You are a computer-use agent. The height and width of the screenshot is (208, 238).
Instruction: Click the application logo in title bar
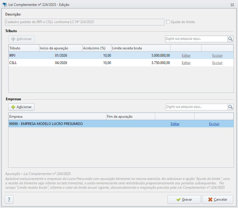click(x=5, y=5)
